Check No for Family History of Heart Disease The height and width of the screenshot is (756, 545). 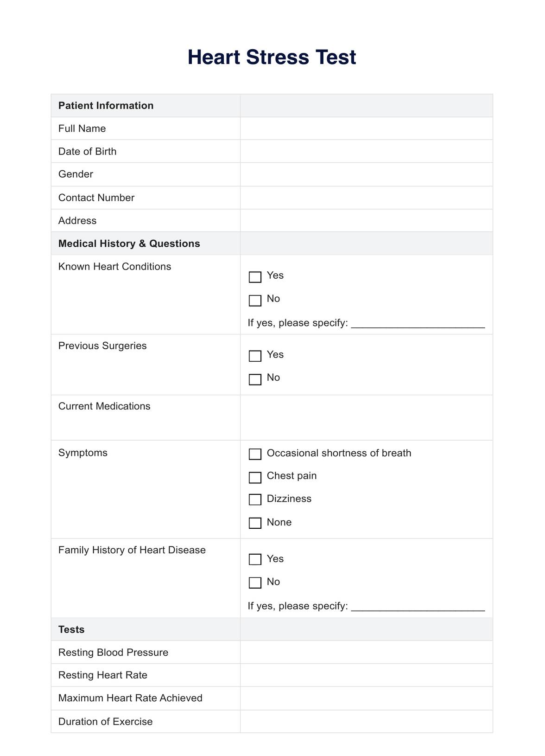255,583
